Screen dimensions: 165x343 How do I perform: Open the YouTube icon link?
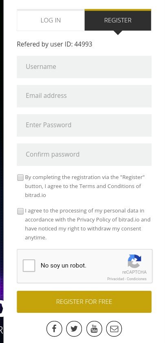94,329
